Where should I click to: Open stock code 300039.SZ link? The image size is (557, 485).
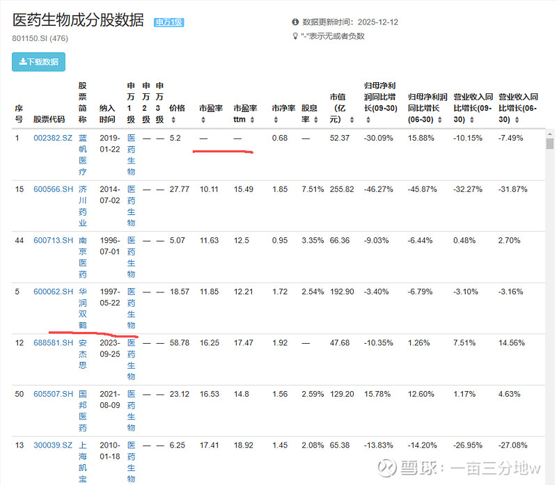click(x=53, y=445)
